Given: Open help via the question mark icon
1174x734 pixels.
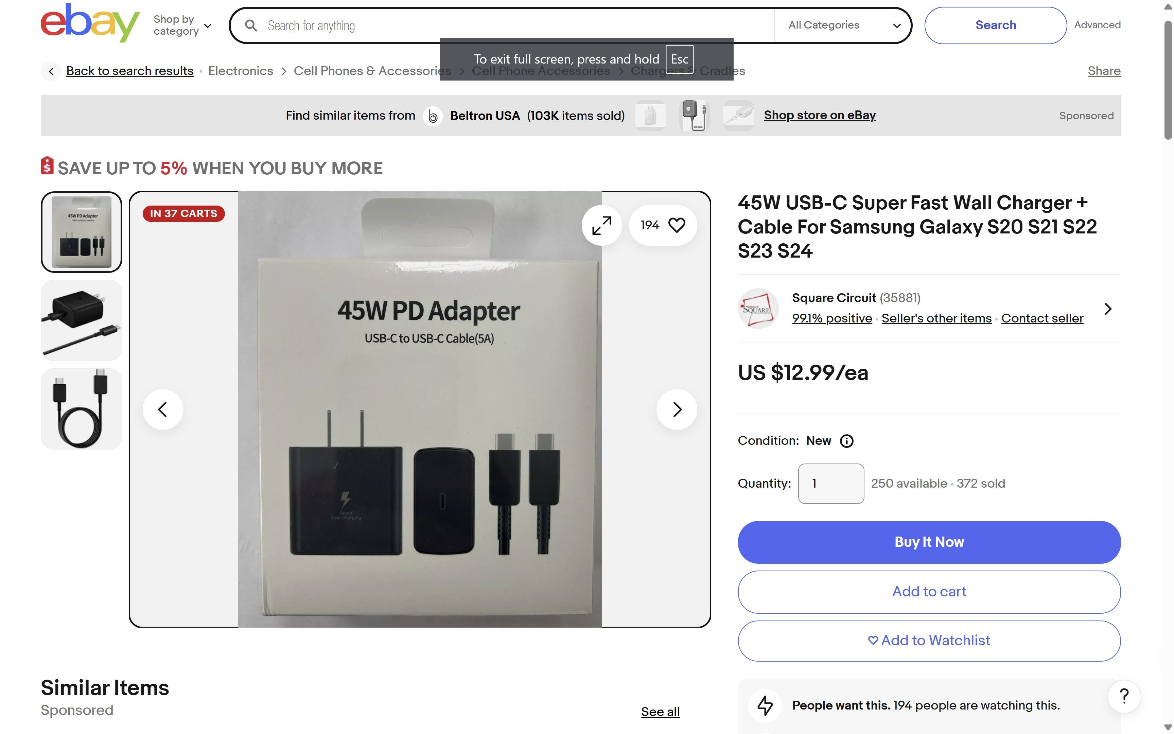Looking at the screenshot, I should click(x=1124, y=697).
